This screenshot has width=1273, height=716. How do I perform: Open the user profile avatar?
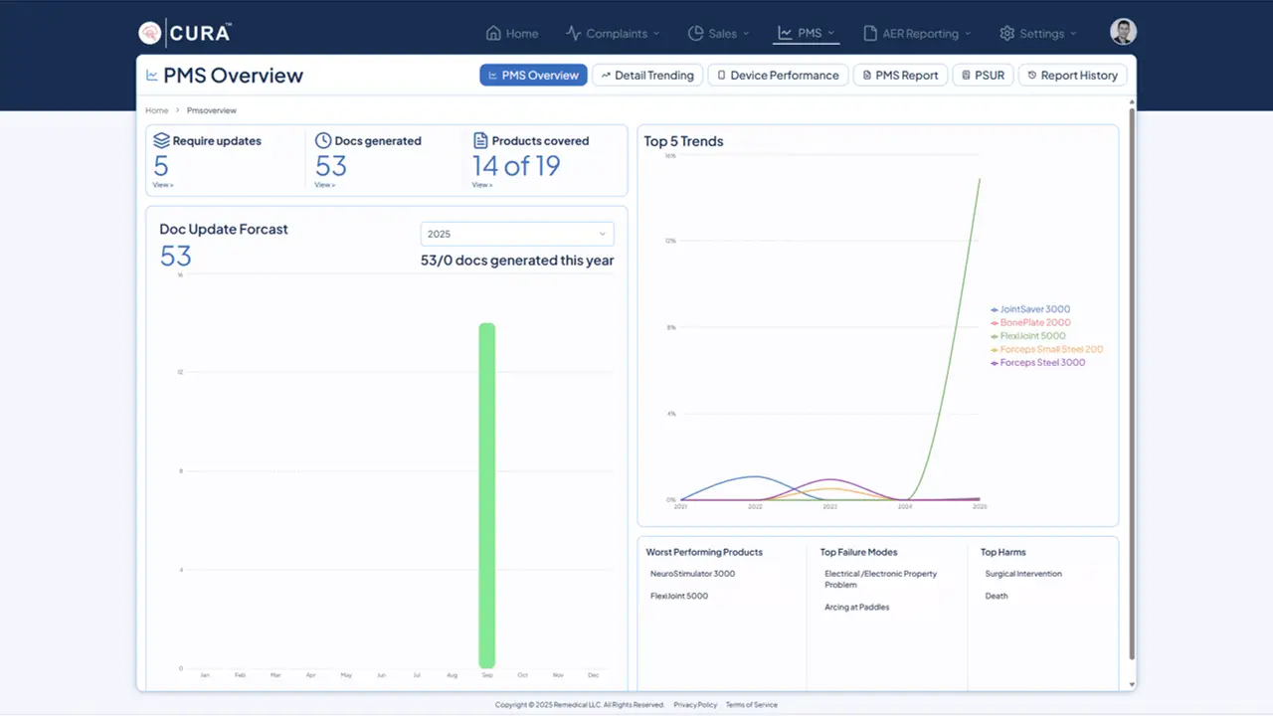[x=1123, y=32]
